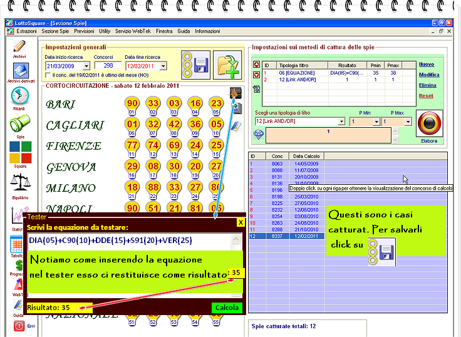Click the copy filters icon left of the table
The width and height of the screenshot is (461, 337).
click(256, 88)
